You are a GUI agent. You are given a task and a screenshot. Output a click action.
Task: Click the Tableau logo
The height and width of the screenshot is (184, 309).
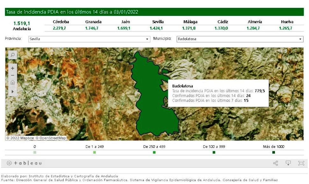pos(24,163)
